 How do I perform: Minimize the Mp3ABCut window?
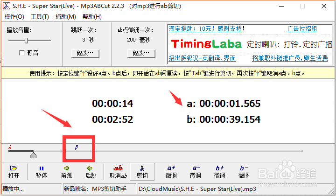pos(281,6)
